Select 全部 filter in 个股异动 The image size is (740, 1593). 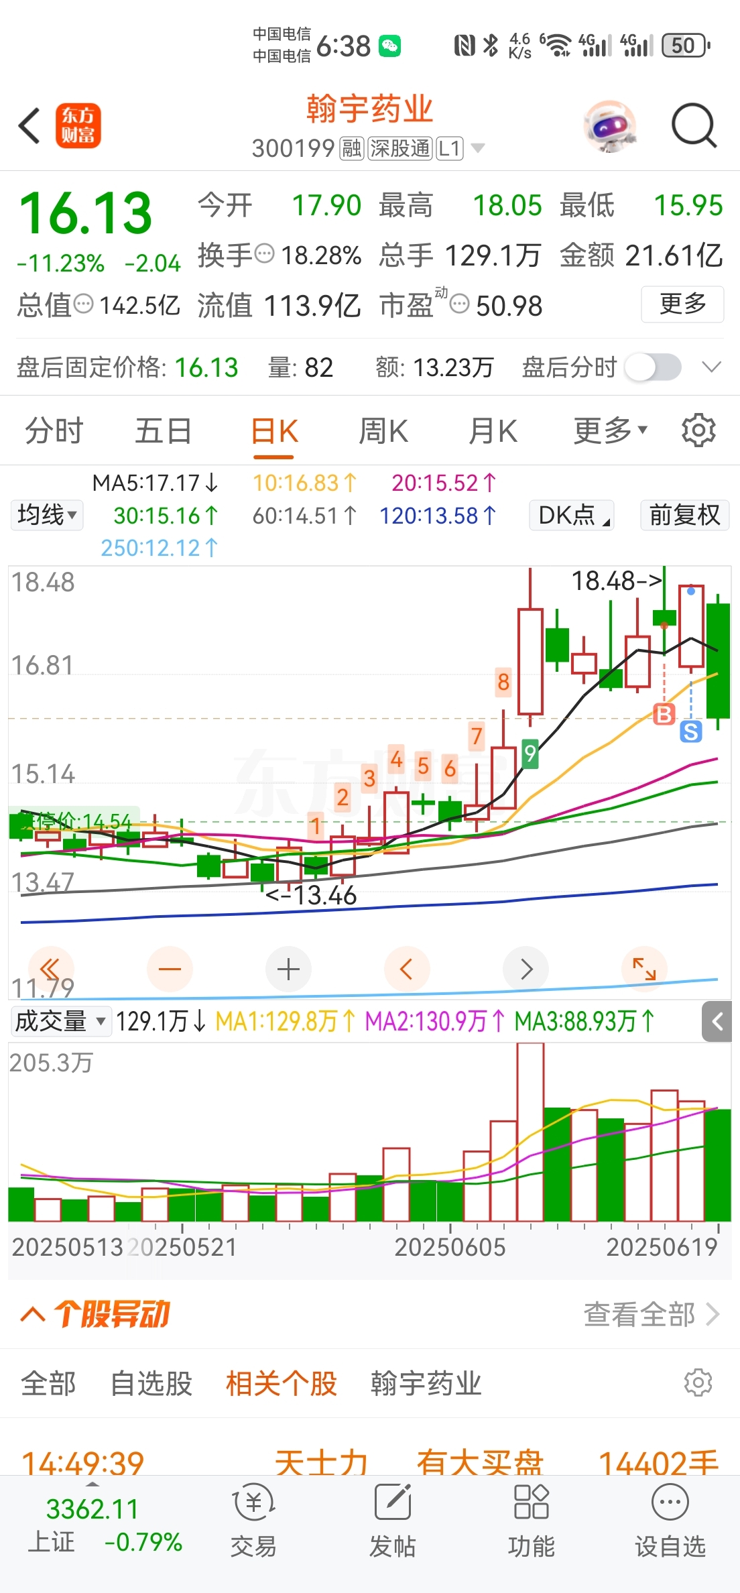[x=48, y=1383]
